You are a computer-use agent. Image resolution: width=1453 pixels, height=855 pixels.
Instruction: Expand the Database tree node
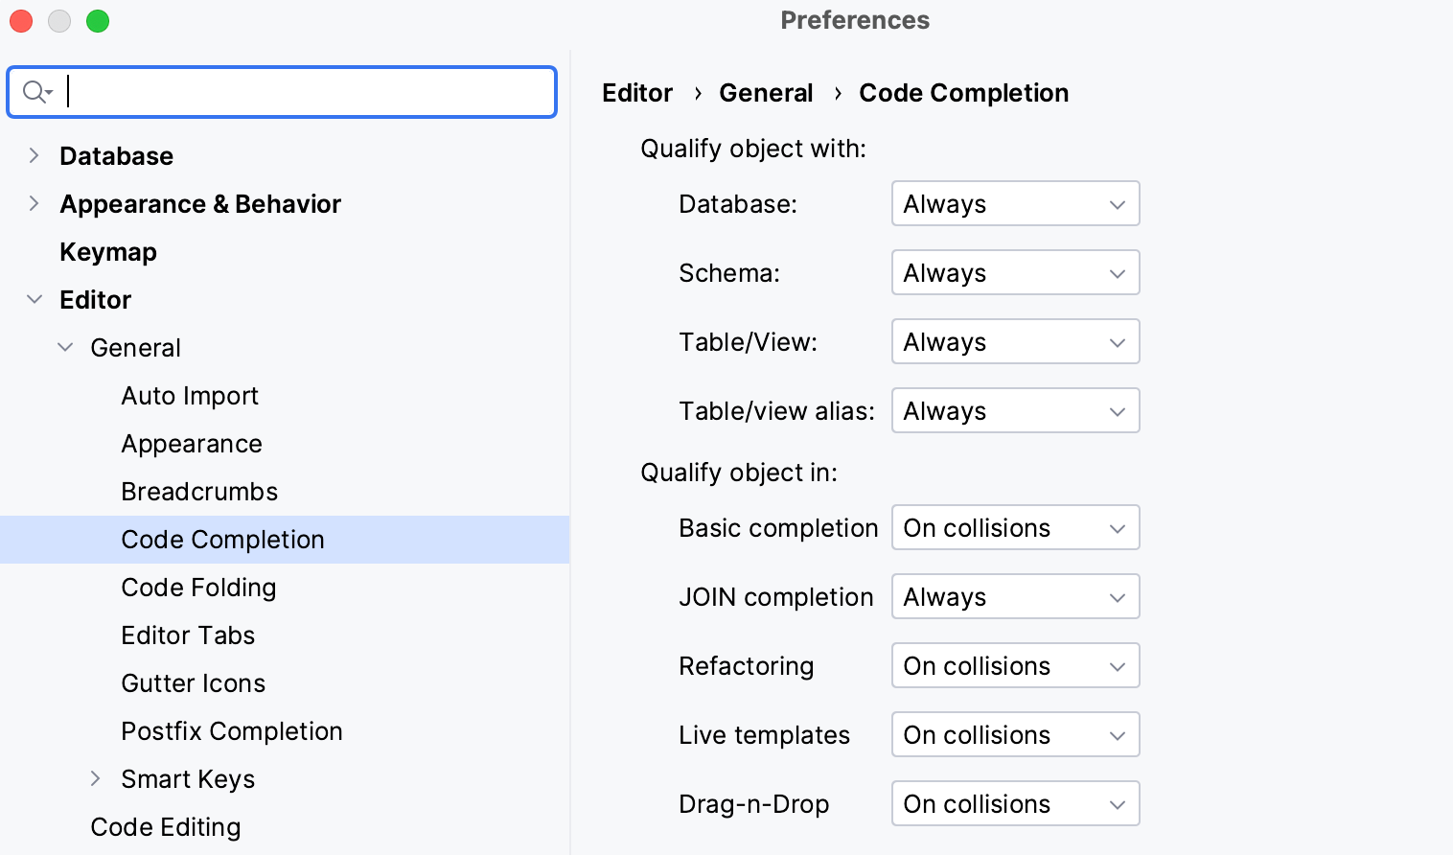(x=35, y=155)
